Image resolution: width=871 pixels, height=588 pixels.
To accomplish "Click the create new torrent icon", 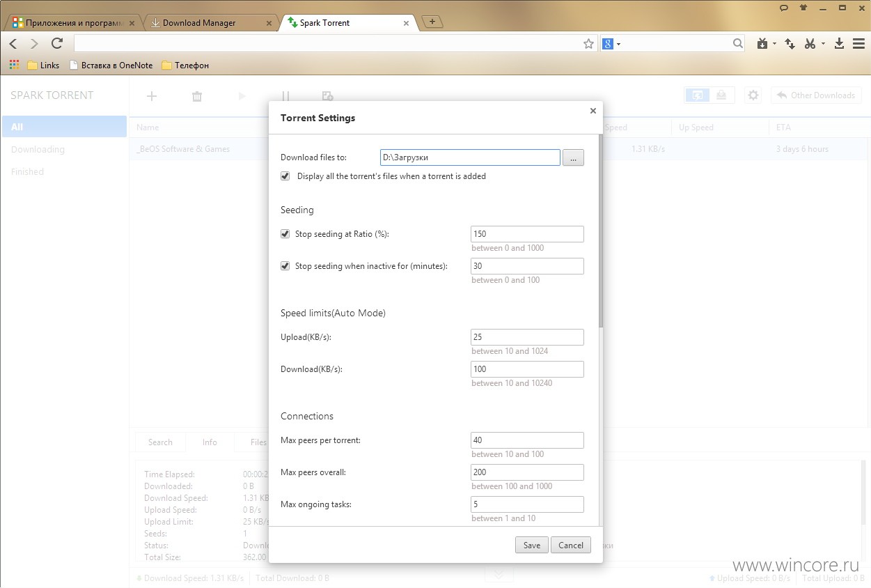I will [328, 96].
